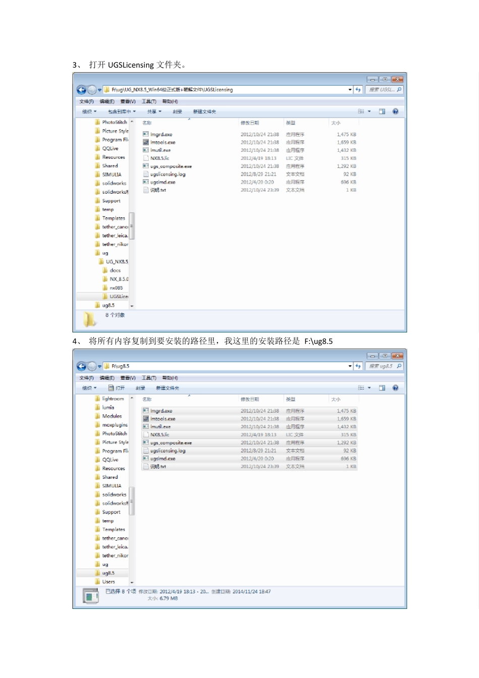Toggle preview pane in ug8.5 window

[x=382, y=388]
